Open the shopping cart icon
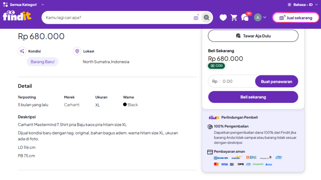This screenshot has height=180, width=321. (234, 18)
